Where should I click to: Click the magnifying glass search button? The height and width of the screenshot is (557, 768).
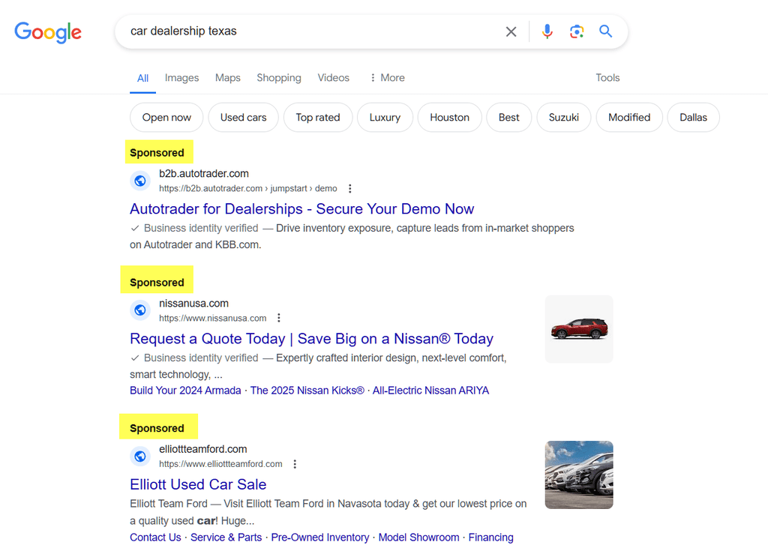click(x=606, y=31)
